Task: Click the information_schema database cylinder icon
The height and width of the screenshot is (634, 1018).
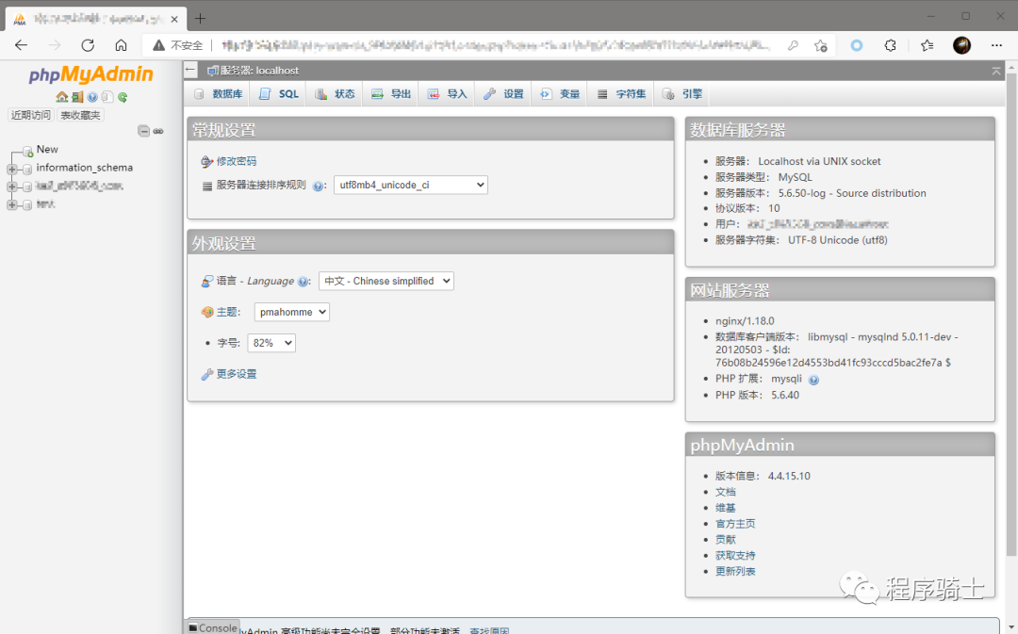Action: tap(27, 170)
